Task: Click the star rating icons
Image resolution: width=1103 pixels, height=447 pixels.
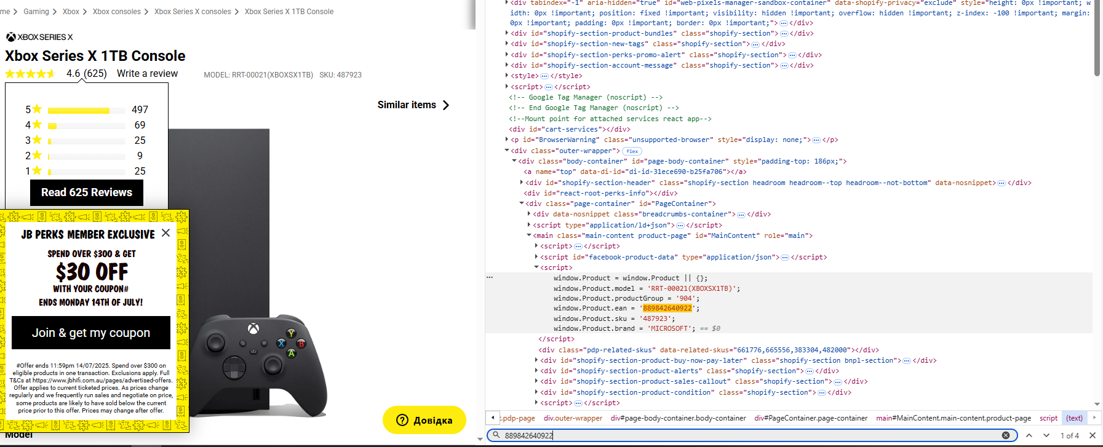Action: tap(30, 74)
